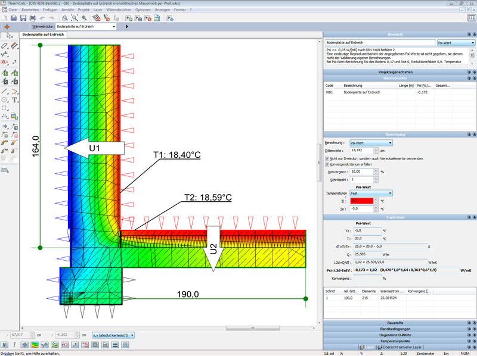
Task: Click the Wärmebrücken panel header
Action: point(395,78)
